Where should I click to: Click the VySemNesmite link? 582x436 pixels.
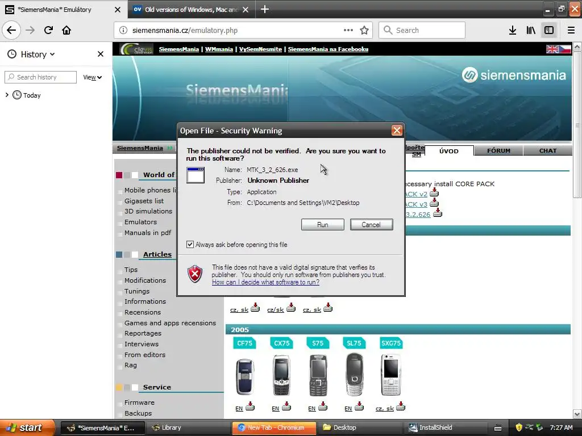[260, 49]
